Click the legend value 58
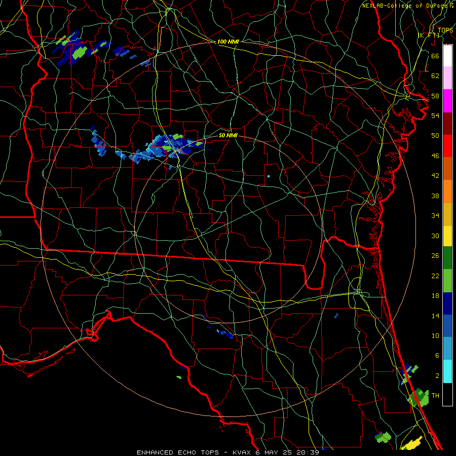 pos(435,96)
